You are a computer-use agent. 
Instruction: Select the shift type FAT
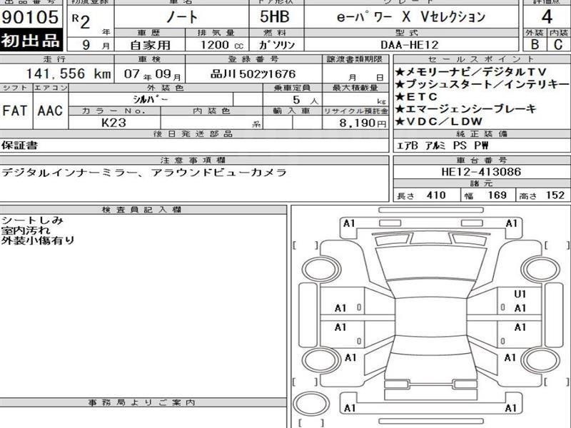coord(14,111)
